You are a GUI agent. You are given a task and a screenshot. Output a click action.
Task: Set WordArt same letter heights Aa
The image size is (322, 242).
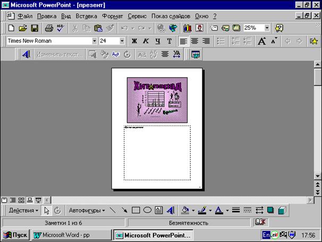tap(142, 54)
